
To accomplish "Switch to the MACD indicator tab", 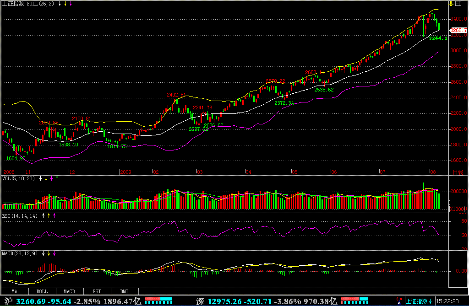I will tap(70, 291).
